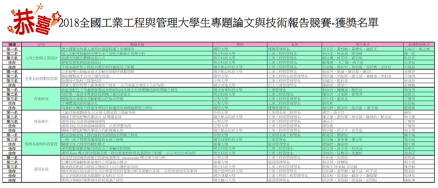Select the 修平科技大學 school cell
The image size is (438, 188).
(x=240, y=58)
